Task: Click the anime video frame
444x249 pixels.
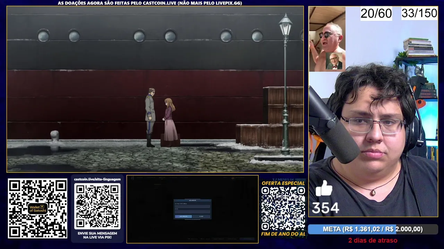Action: [155, 89]
